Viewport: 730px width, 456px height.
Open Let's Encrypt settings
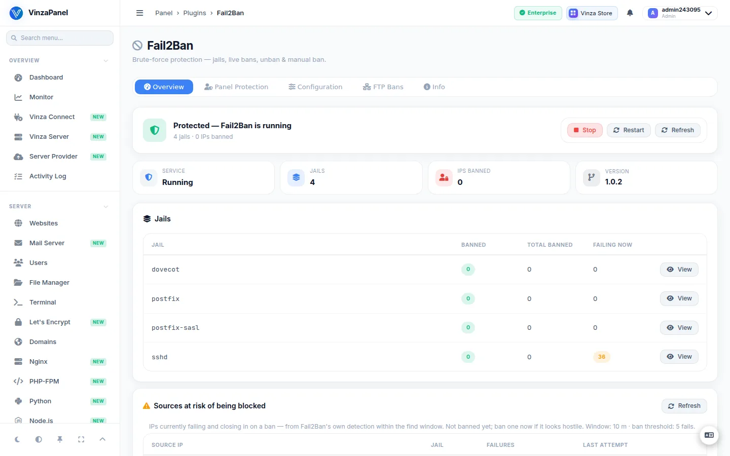click(x=60, y=322)
